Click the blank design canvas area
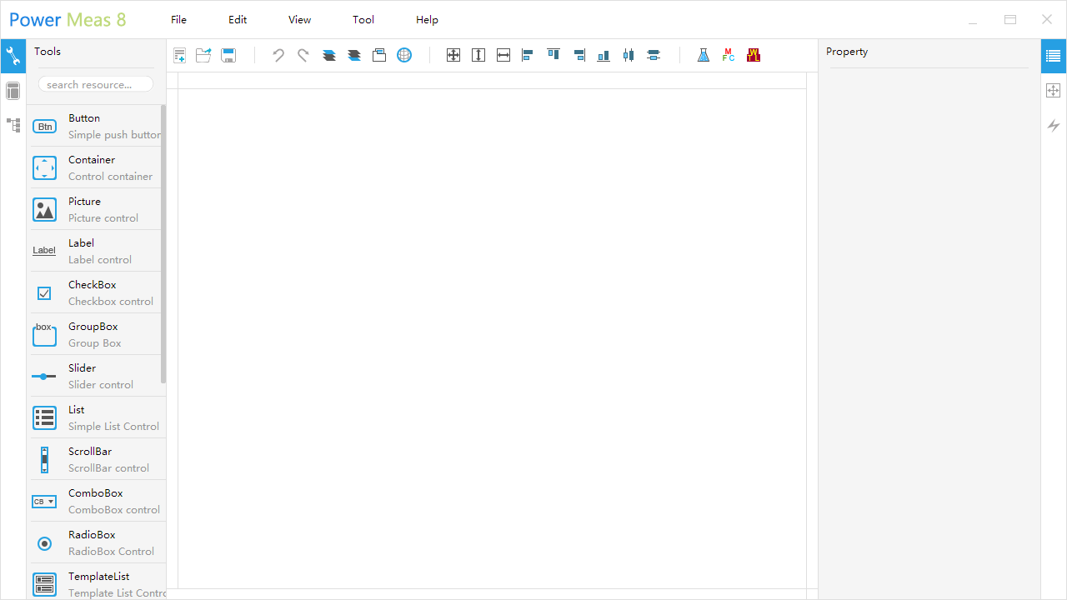 coord(492,337)
